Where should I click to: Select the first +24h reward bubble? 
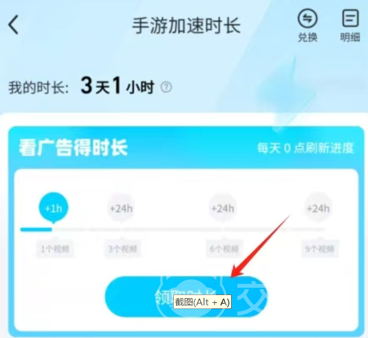(x=121, y=209)
